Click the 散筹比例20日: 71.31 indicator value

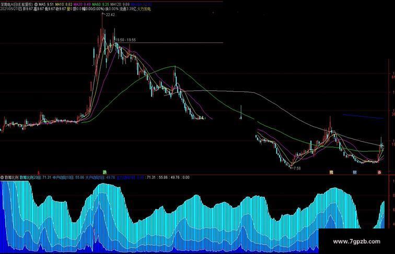click(36, 177)
